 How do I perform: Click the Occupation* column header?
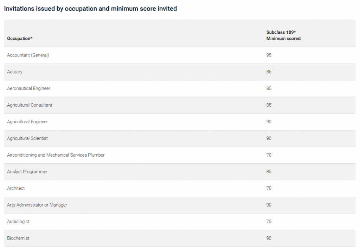tap(20, 39)
